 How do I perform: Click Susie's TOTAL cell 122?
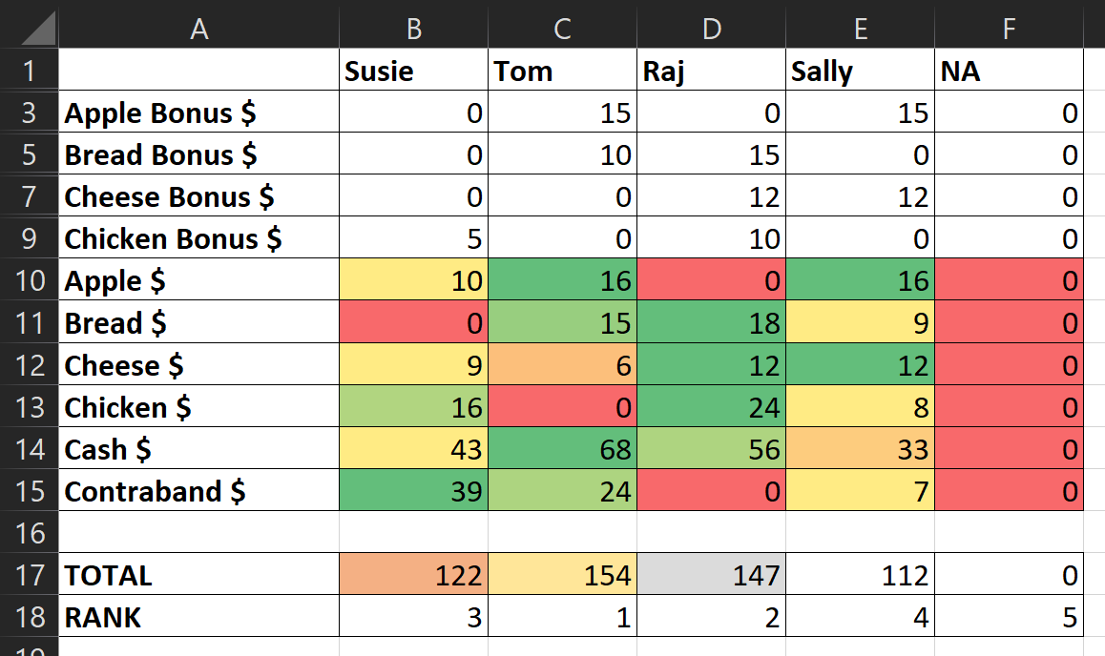[414, 574]
